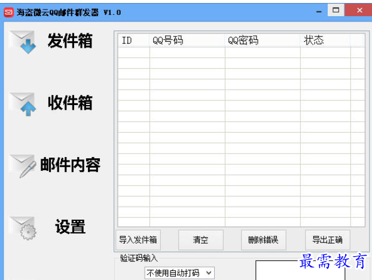Select the 发件箱 menu label
Screen dimensions: 372x280
[x=70, y=41]
